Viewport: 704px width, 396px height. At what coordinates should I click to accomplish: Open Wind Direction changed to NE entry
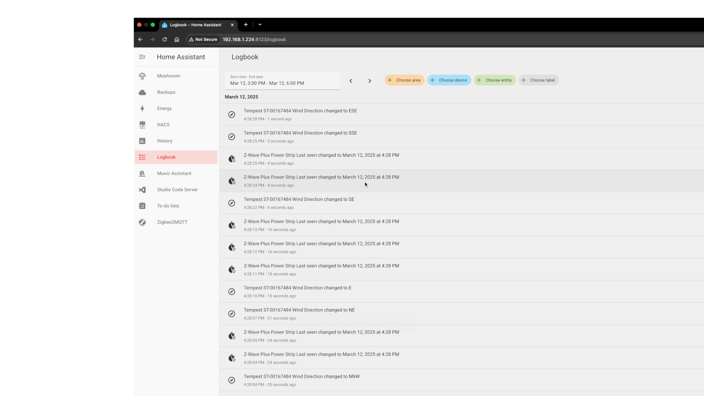pyautogui.click(x=461, y=314)
